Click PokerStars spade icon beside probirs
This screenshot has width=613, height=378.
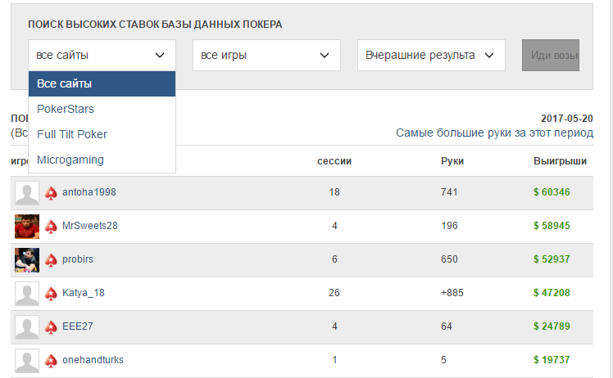[52, 259]
